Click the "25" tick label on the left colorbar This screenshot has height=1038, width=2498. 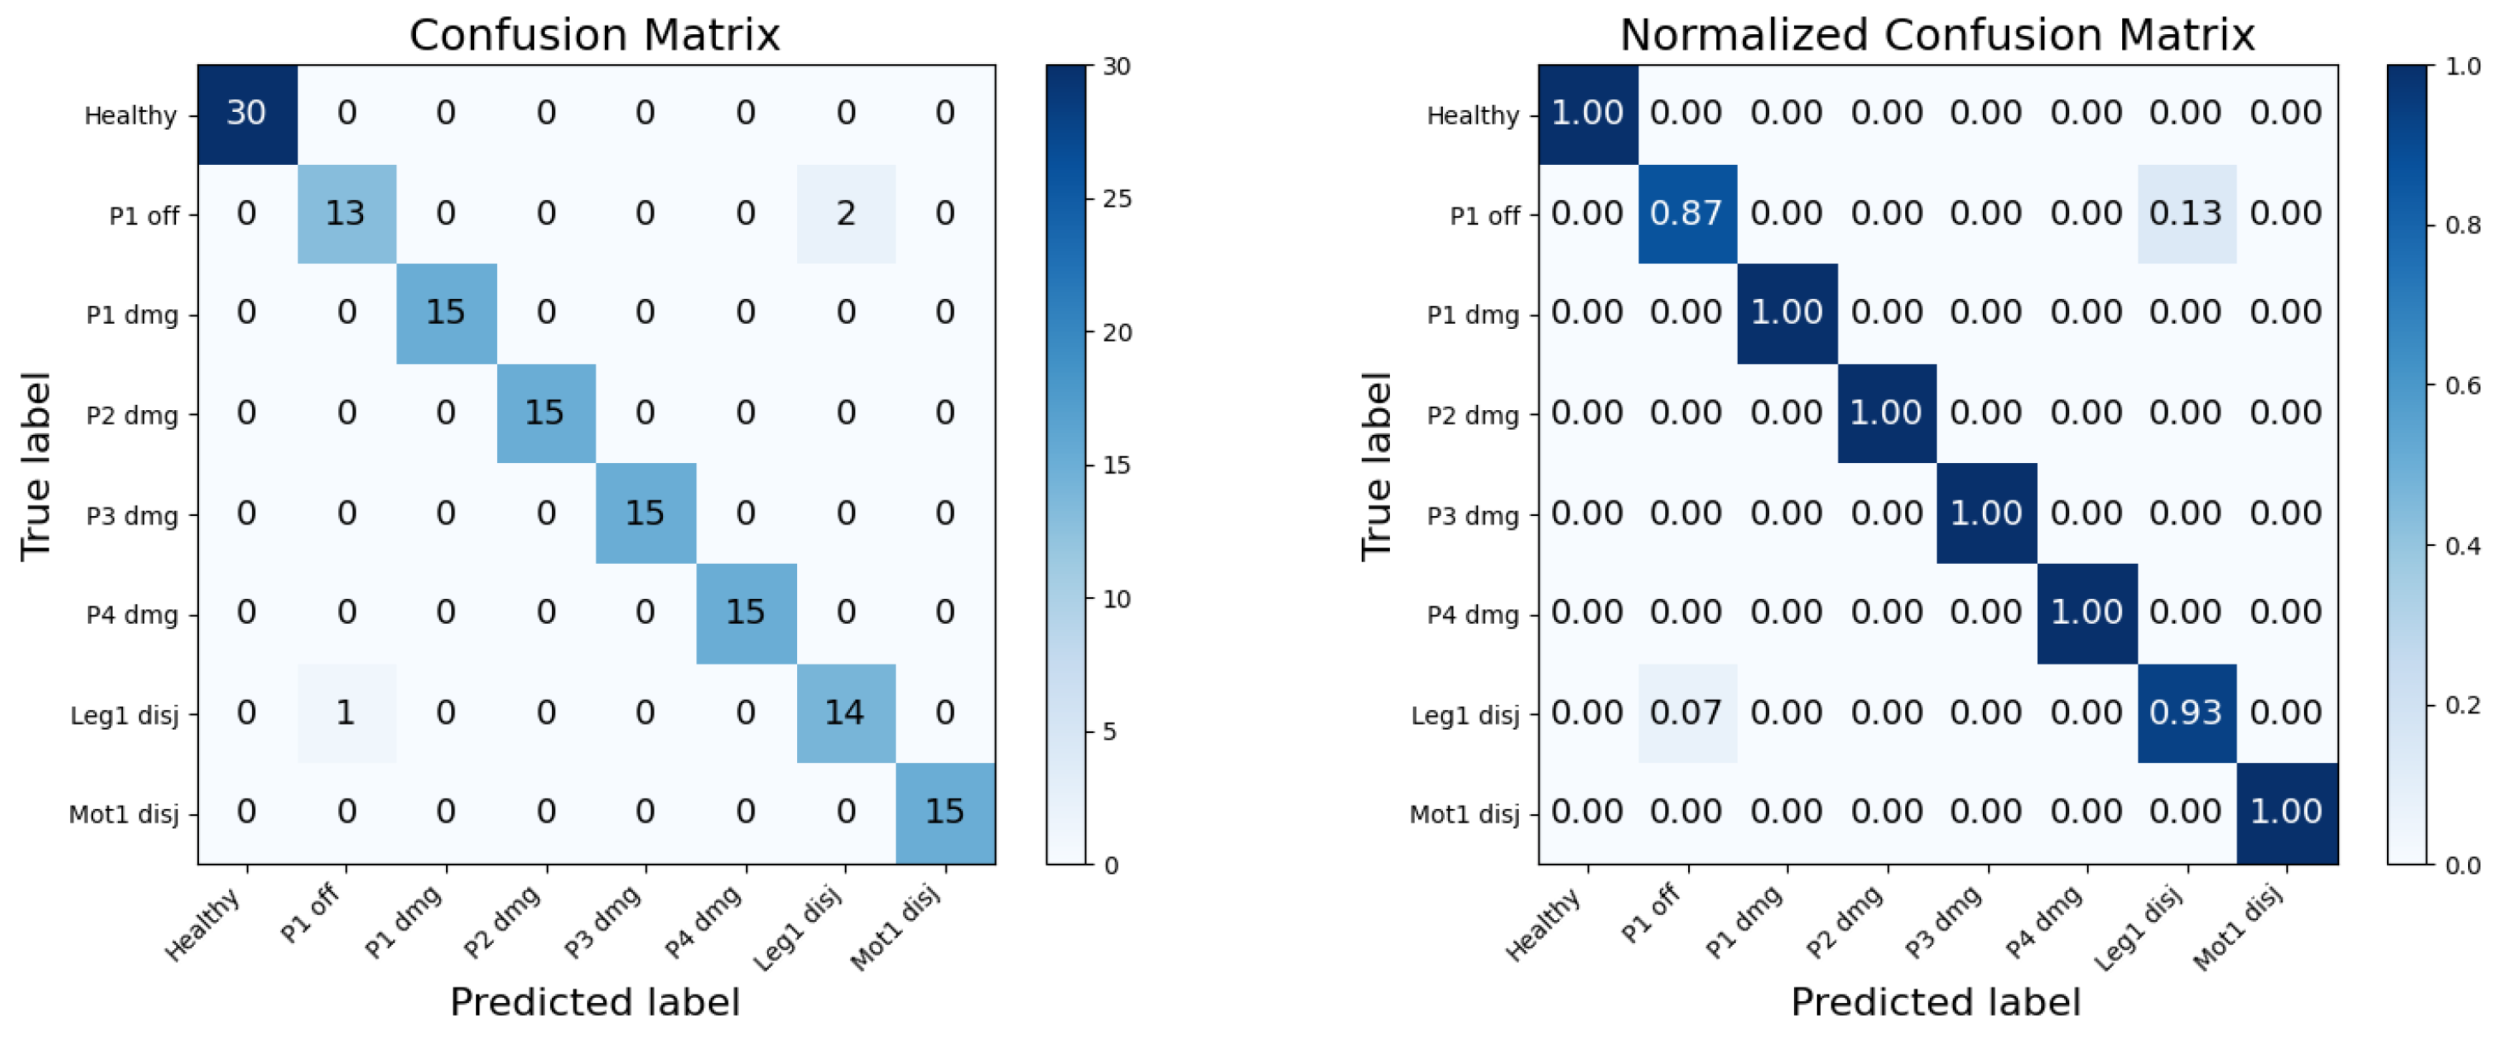(x=1116, y=199)
